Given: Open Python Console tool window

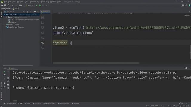Looking at the screenshot, I should [64, 103].
